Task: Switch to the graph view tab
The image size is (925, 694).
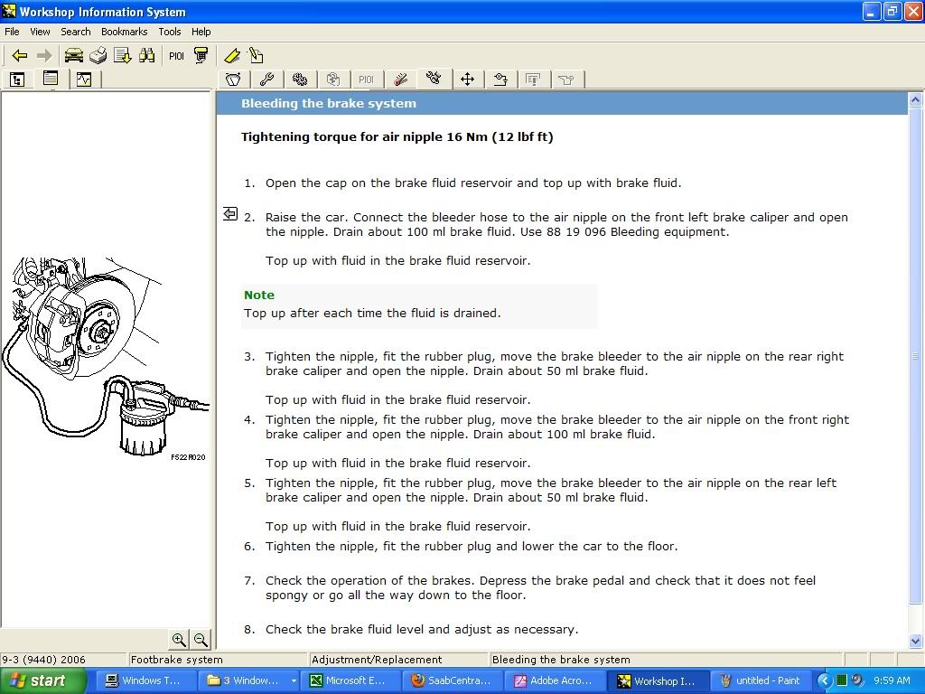Action: (84, 80)
